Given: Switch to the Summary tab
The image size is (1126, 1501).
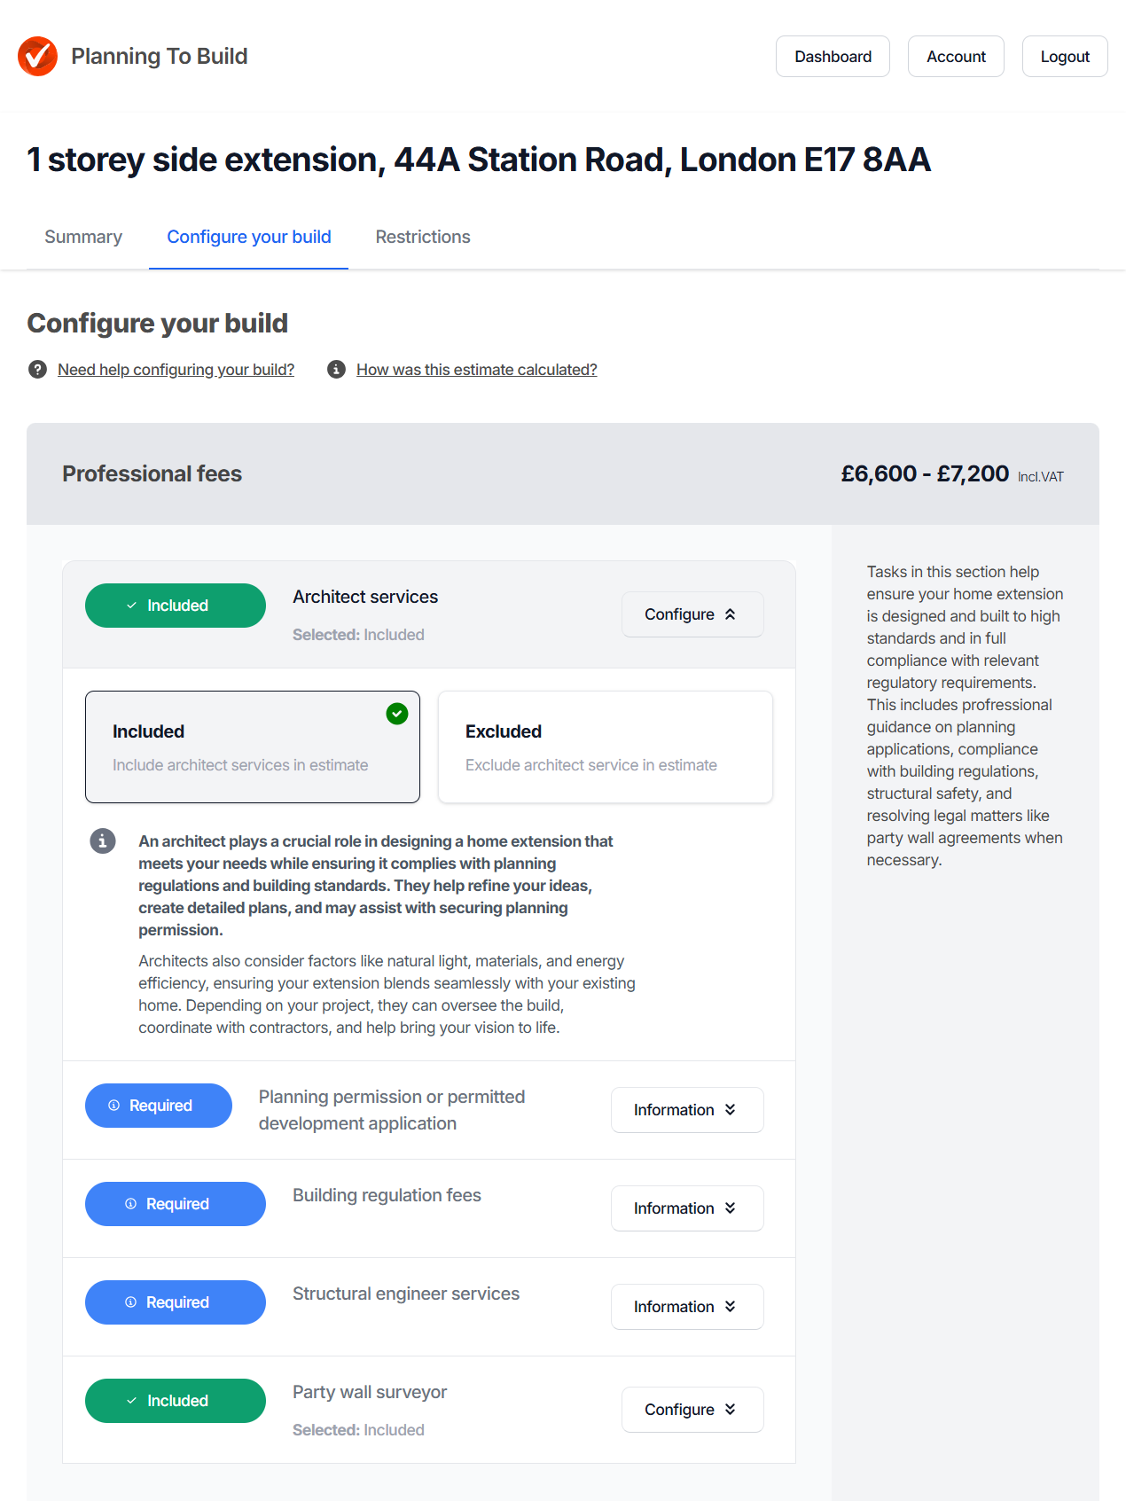Looking at the screenshot, I should [83, 237].
